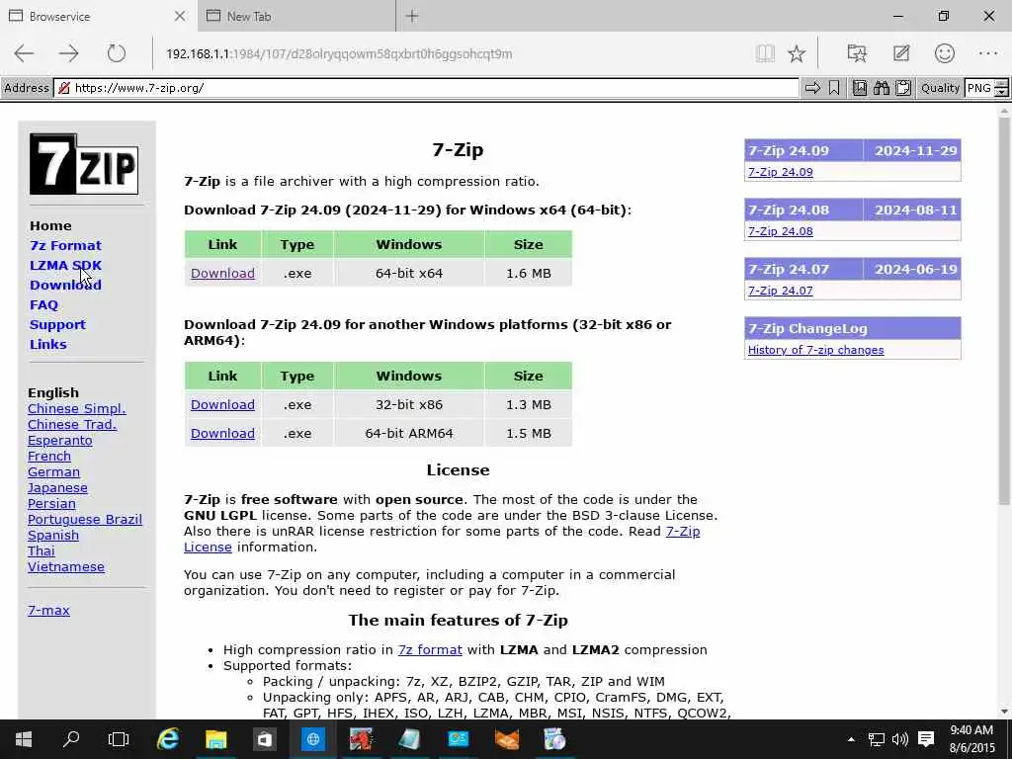Image resolution: width=1012 pixels, height=759 pixels.
Task: Click Download link for 64-bit ARM64
Action: (222, 433)
